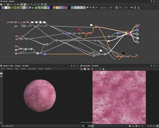This screenshot has height=128, width=159.
Task: Open the histogram icon in the 2D view toolbar
Action: [104, 69]
